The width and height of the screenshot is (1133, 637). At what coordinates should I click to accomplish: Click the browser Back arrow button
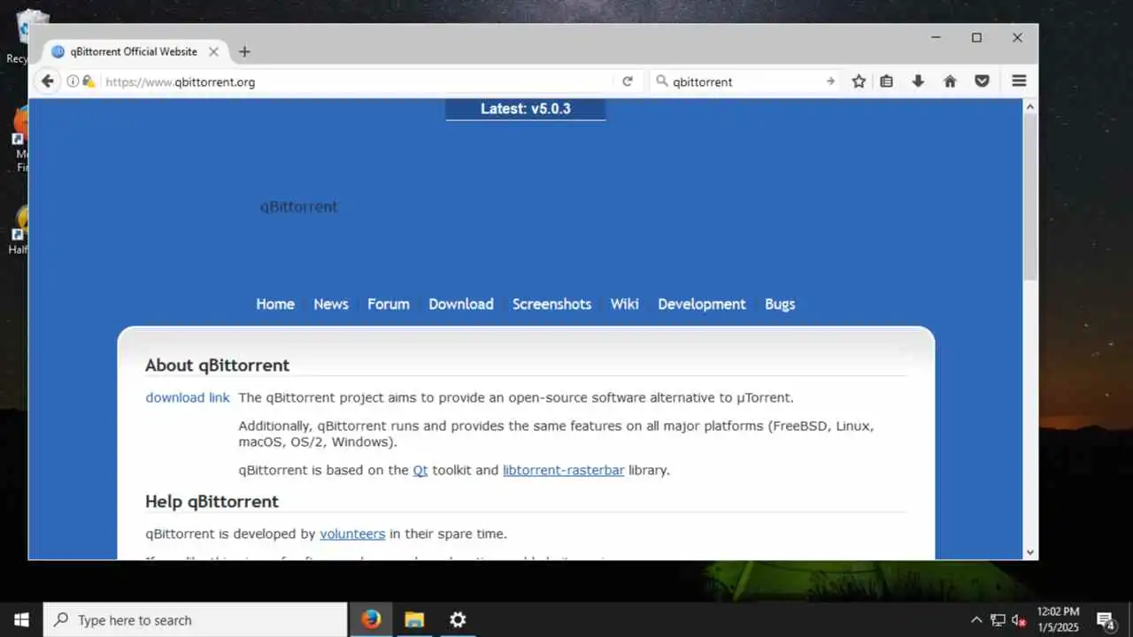tap(48, 81)
